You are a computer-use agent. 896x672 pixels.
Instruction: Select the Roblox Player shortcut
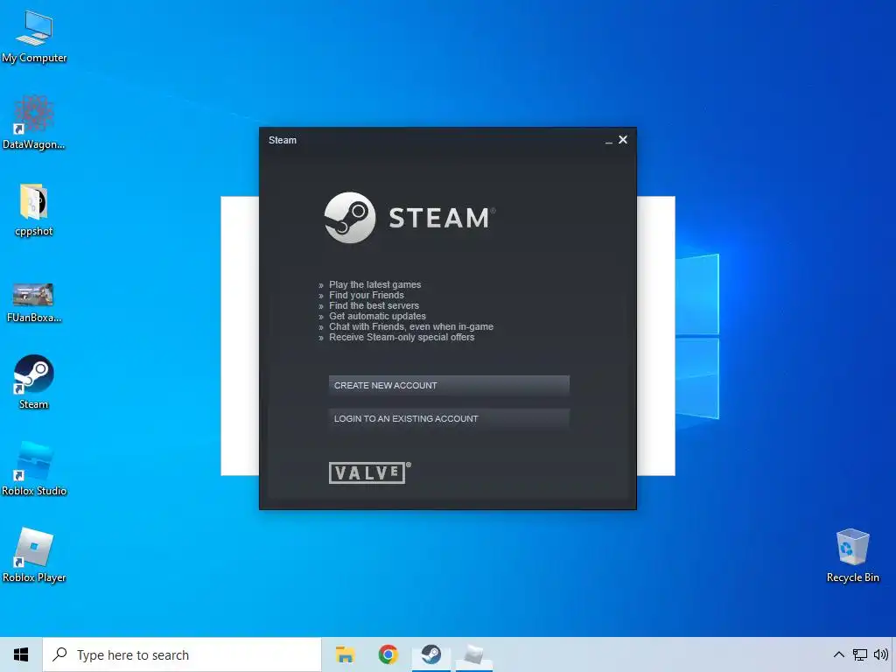pos(34,555)
